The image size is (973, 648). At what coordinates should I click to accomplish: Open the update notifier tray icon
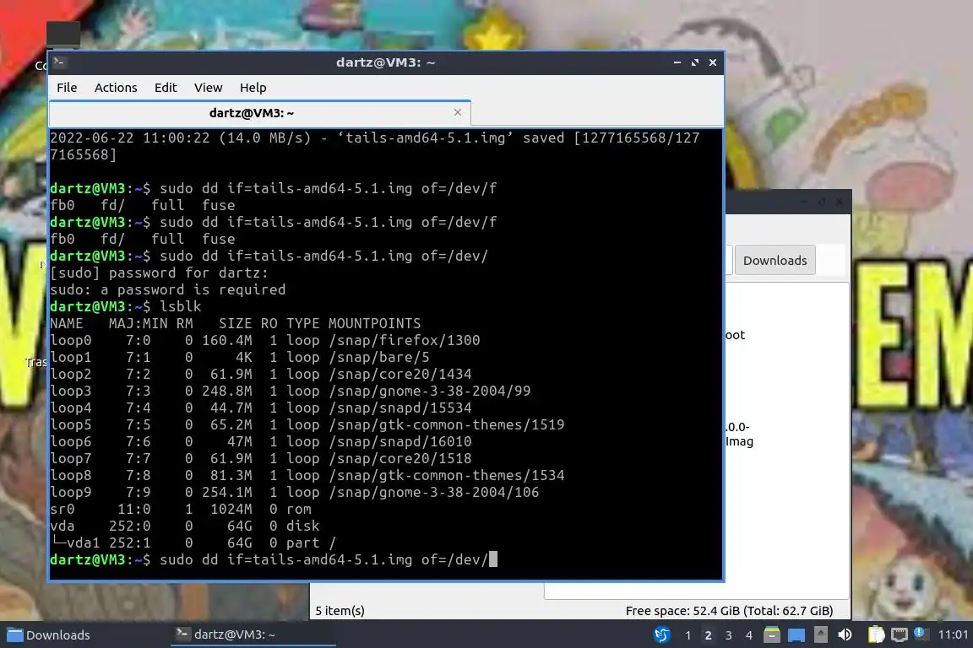(x=921, y=634)
